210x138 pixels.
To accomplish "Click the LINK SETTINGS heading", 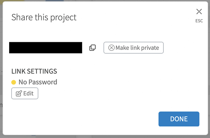I will tap(34, 71).
